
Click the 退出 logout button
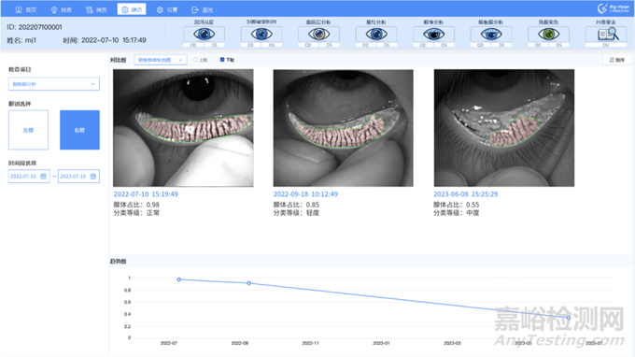click(203, 9)
